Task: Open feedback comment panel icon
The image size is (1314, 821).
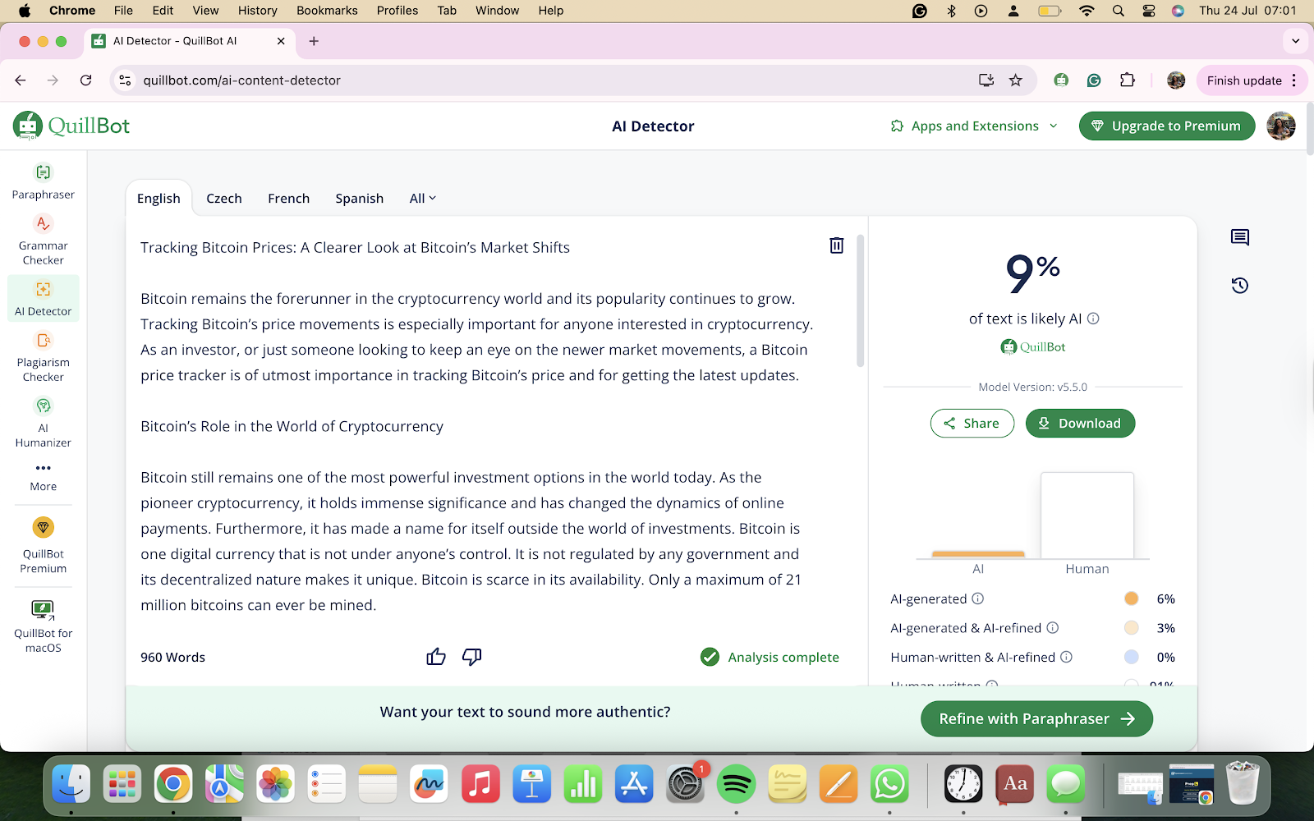Action: (1240, 238)
